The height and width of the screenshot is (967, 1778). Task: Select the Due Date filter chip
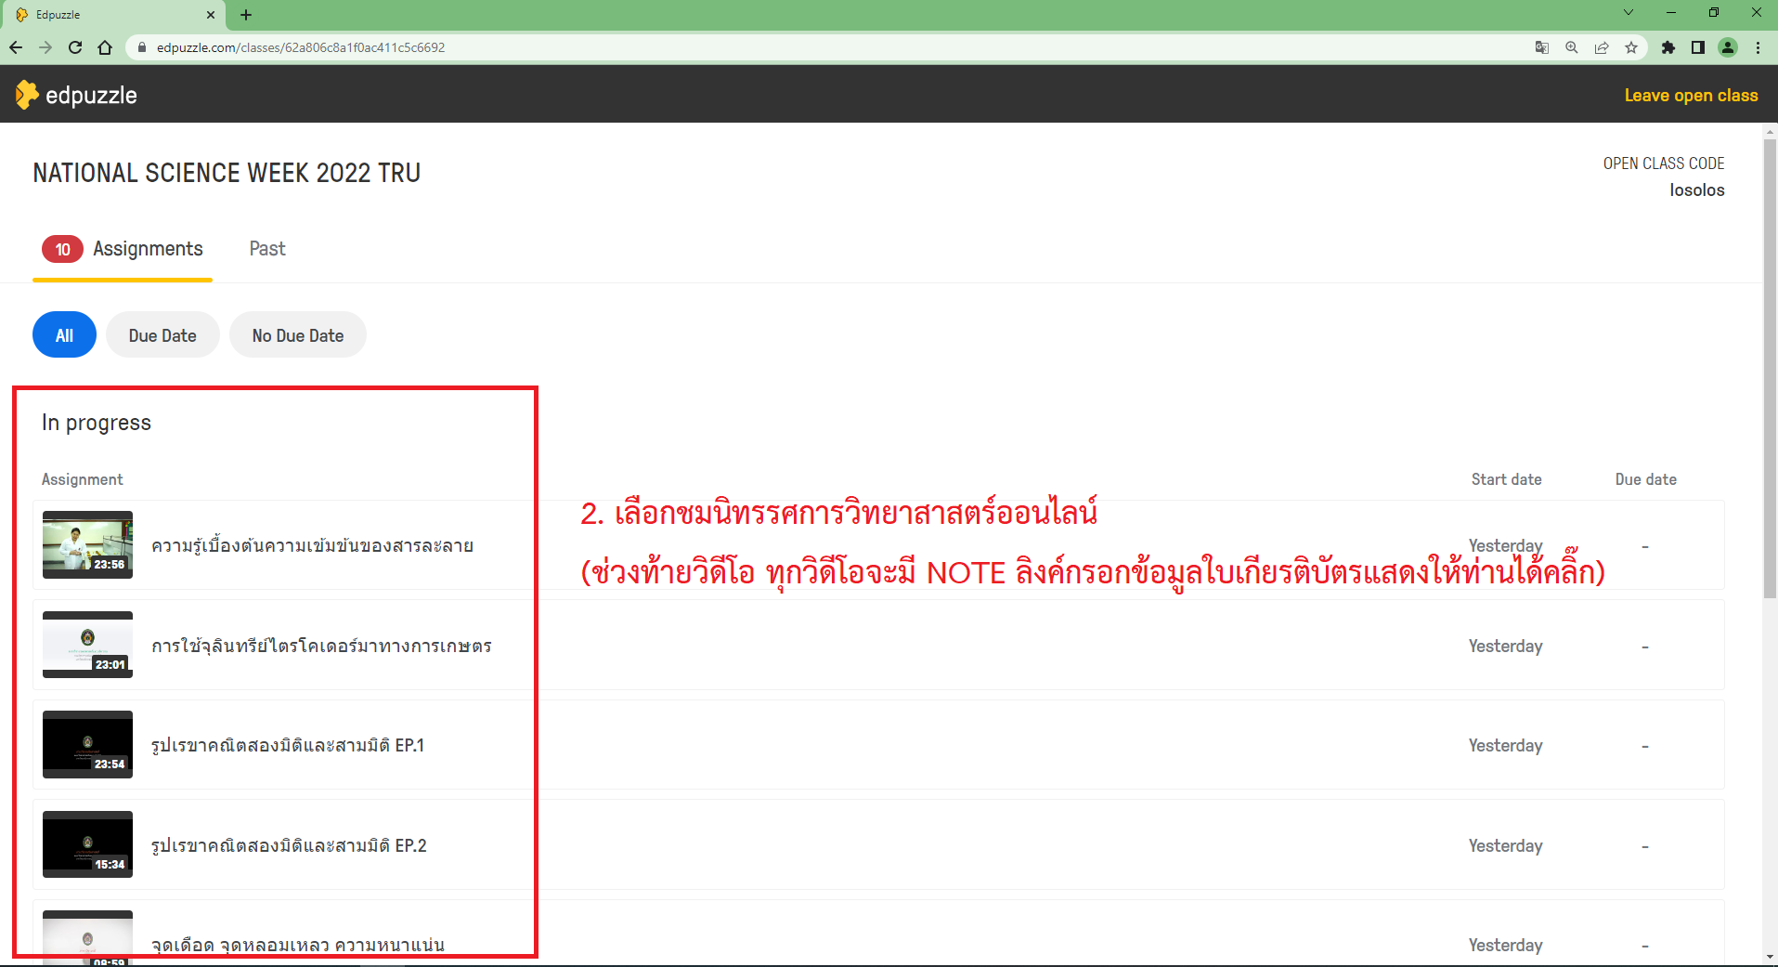pyautogui.click(x=162, y=335)
